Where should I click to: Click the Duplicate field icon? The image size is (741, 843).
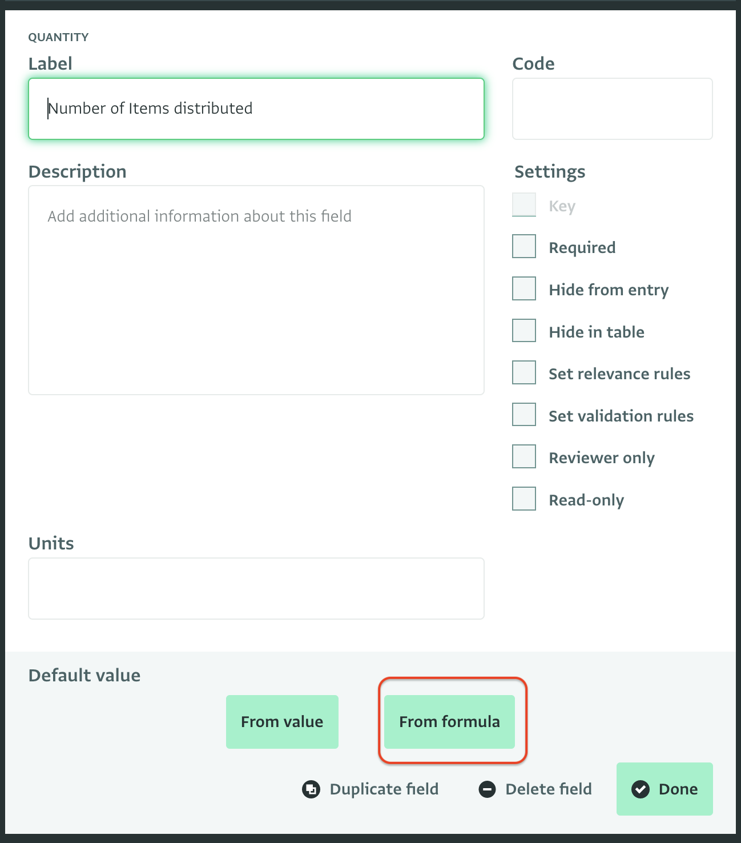311,789
